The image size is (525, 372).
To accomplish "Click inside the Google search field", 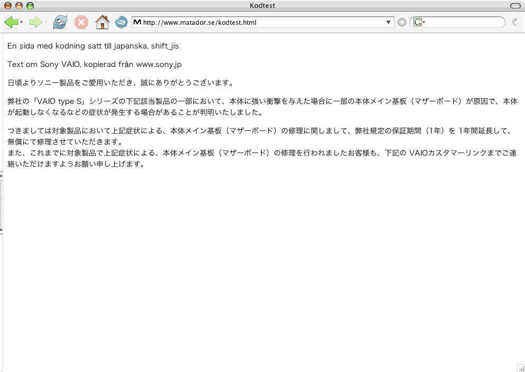I will pyautogui.click(x=464, y=22).
